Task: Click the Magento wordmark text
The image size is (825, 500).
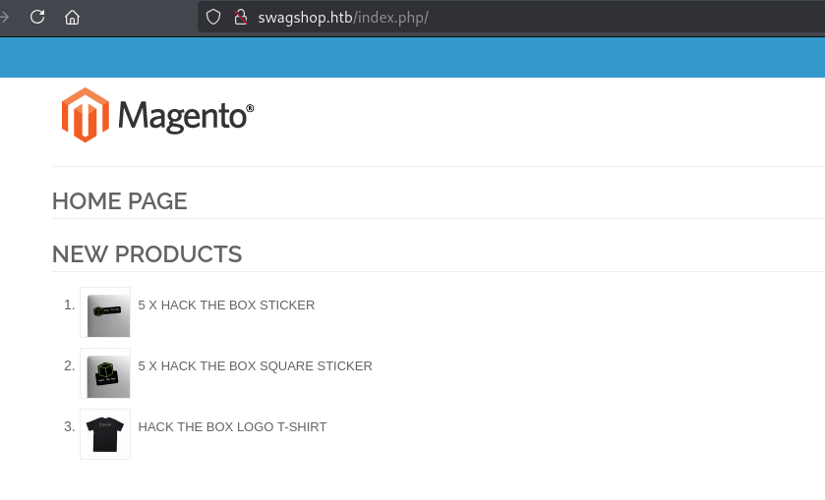Action: click(186, 116)
